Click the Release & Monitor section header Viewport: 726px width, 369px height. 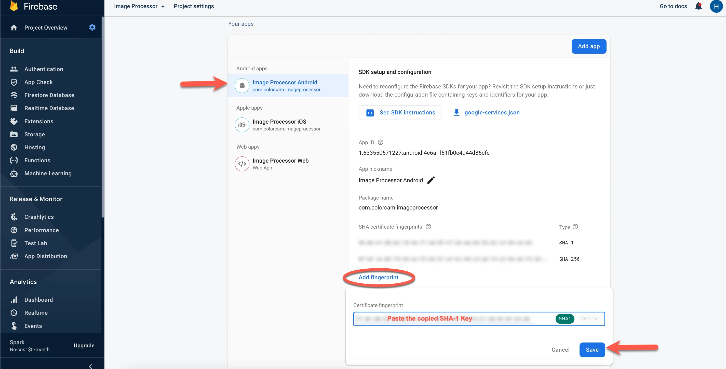tap(36, 199)
